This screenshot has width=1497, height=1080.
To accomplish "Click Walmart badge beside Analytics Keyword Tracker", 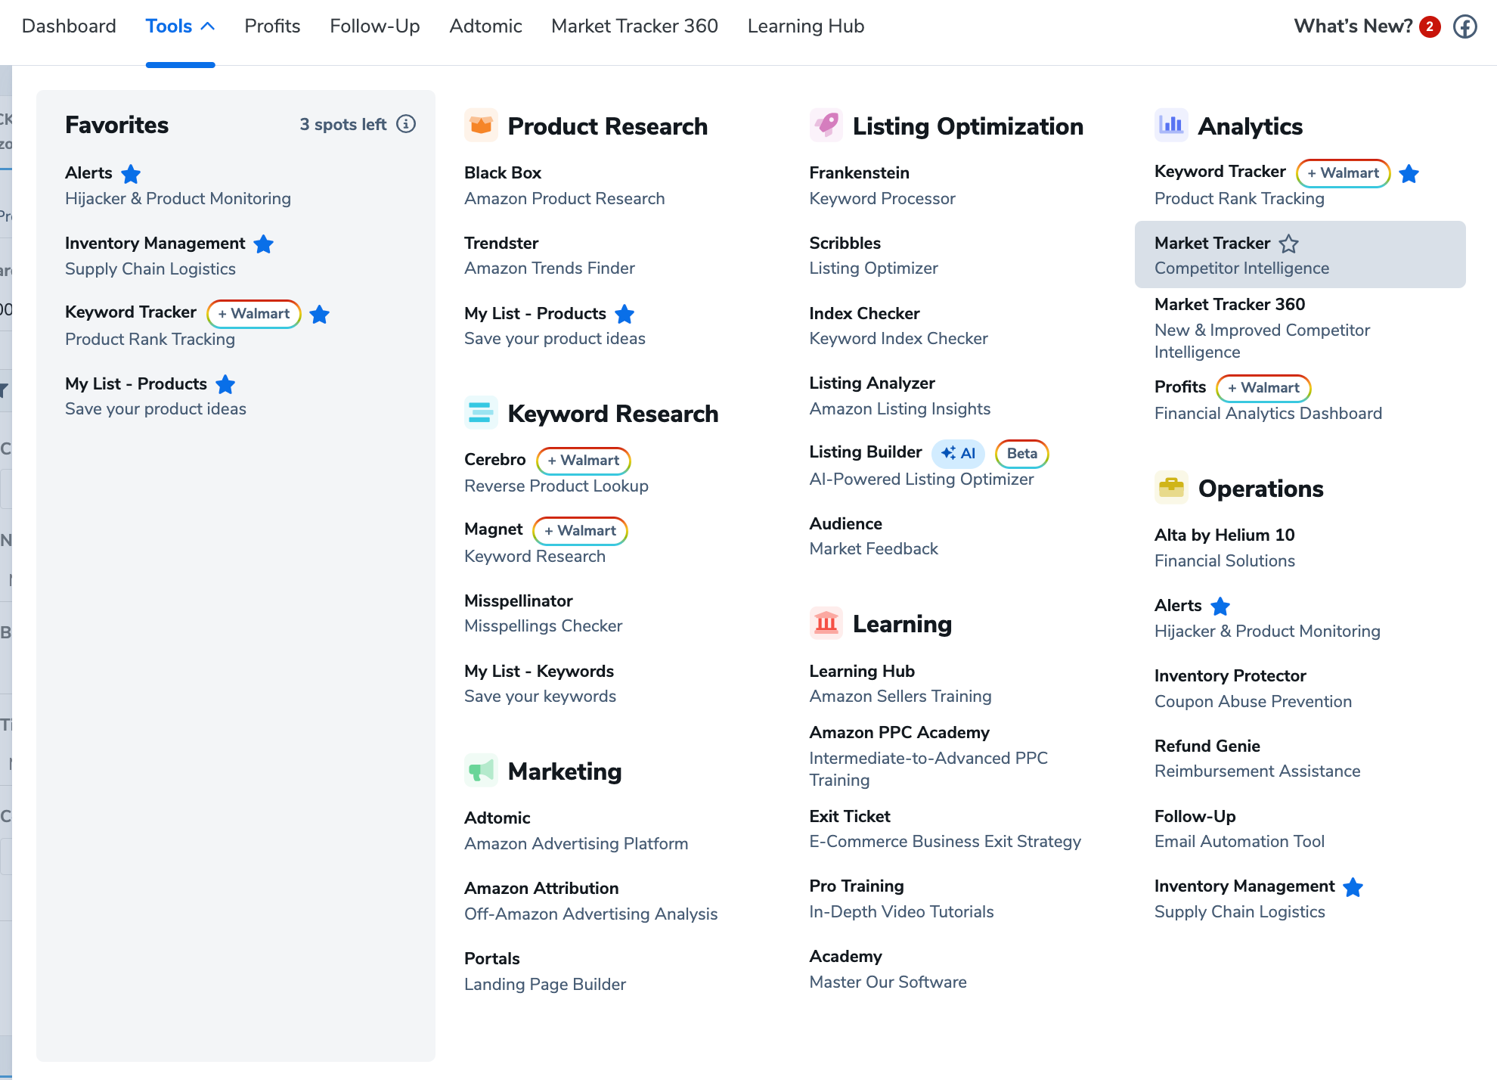I will [1344, 173].
